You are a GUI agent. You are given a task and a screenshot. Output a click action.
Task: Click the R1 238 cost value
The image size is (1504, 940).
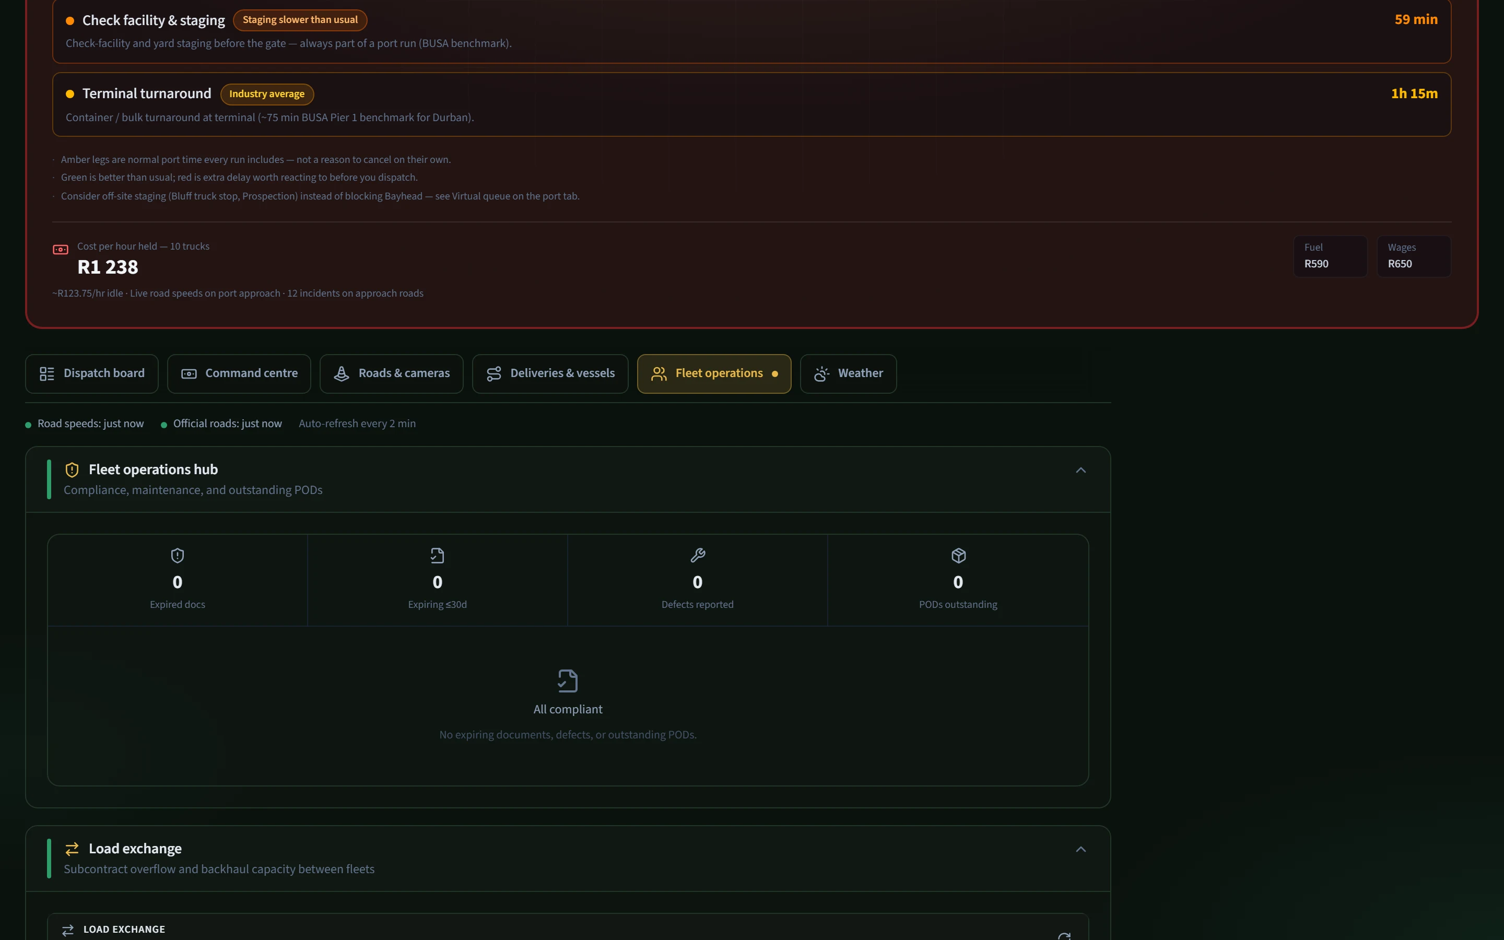pos(108,267)
